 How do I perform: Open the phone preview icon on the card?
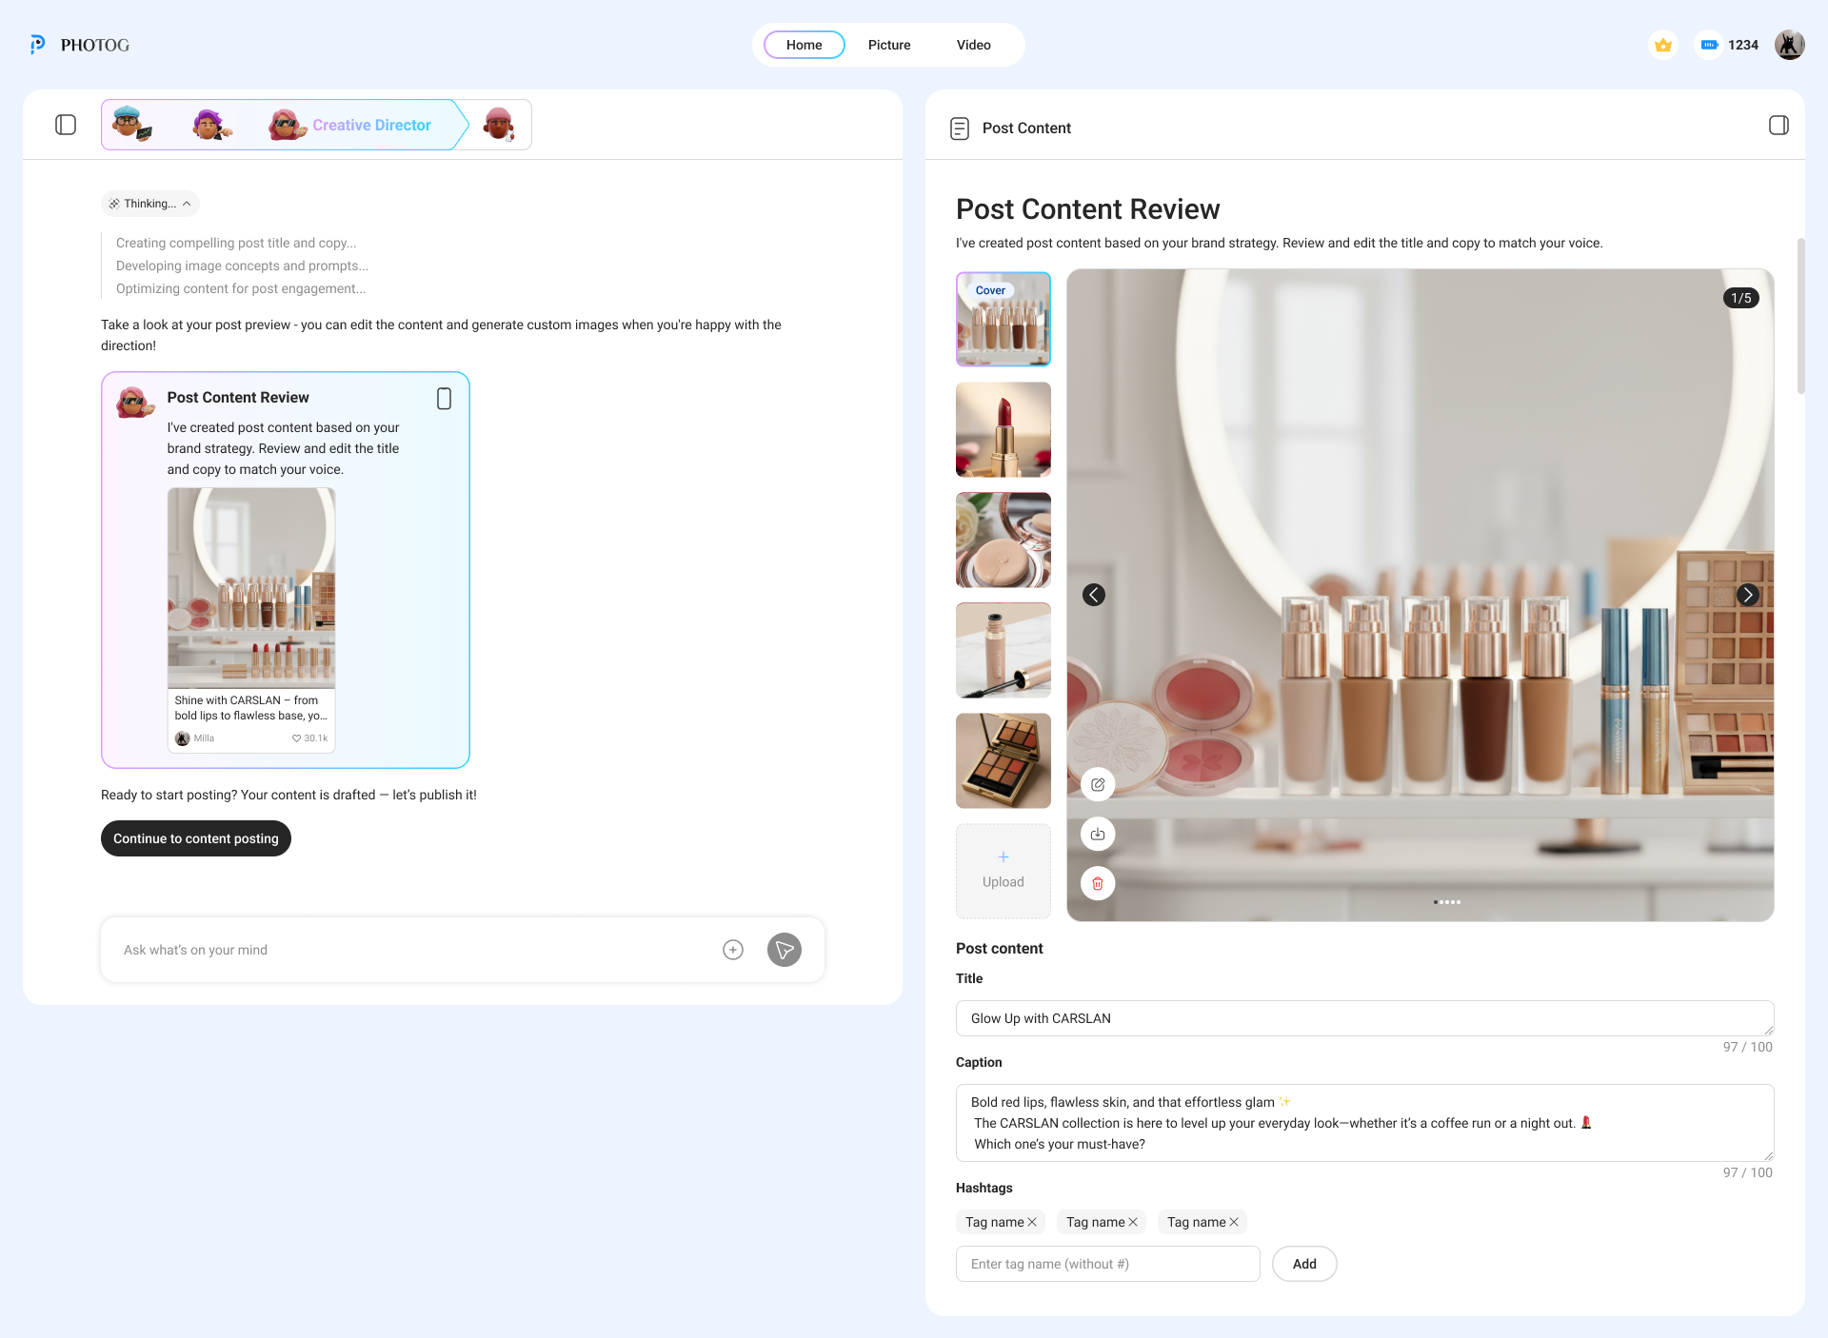point(444,399)
